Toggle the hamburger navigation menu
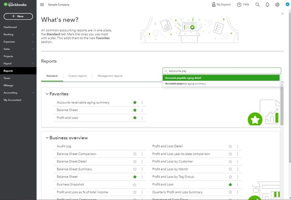This screenshot has height=200, width=291. [x=42, y=5]
